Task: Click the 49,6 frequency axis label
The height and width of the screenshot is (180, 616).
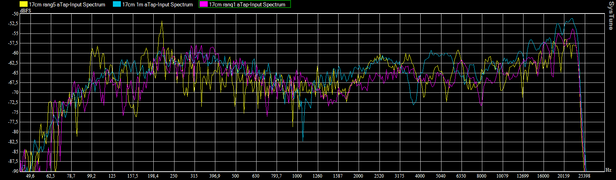Action: pos(30,176)
